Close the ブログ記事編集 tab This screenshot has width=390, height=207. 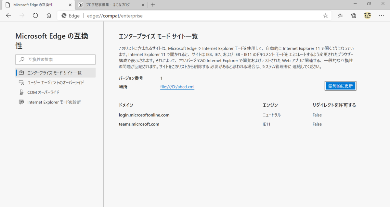click(x=143, y=5)
